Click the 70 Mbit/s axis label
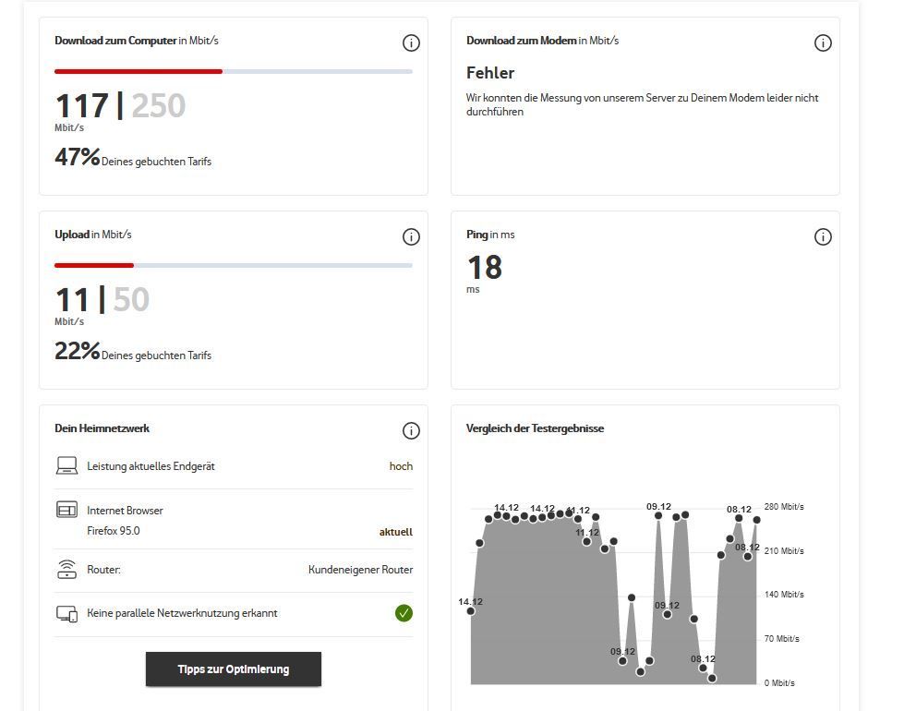Viewport: 916px width, 711px height. coord(781,639)
